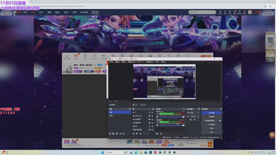The image size is (276, 155).
Task: Mute the 桌面音频 channel
Action: point(157,125)
